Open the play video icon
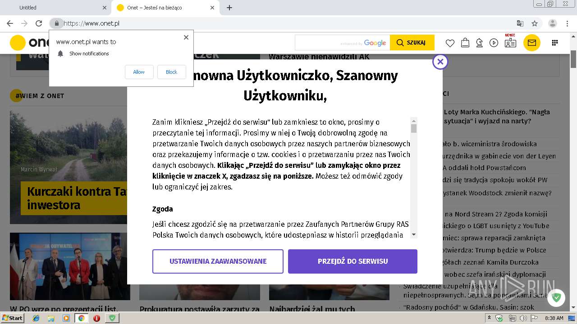577x324 pixels. [494, 43]
